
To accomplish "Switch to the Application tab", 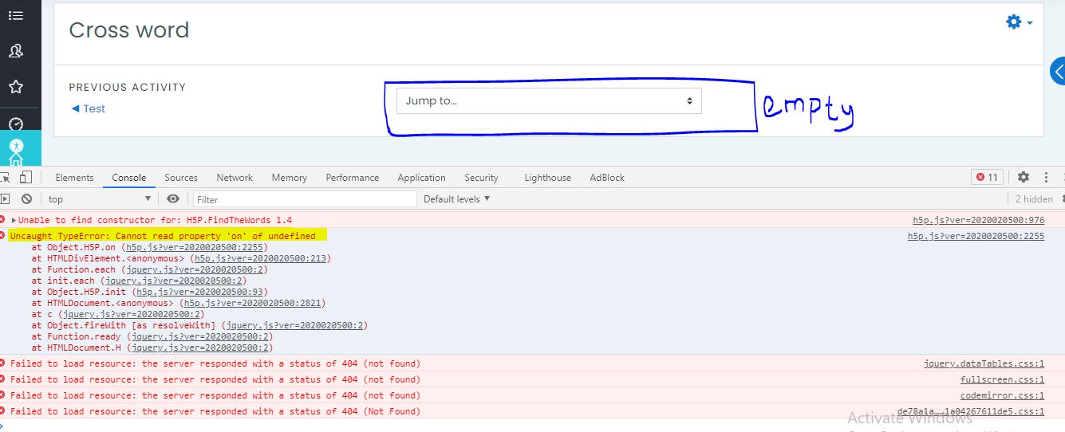I will click(x=421, y=178).
